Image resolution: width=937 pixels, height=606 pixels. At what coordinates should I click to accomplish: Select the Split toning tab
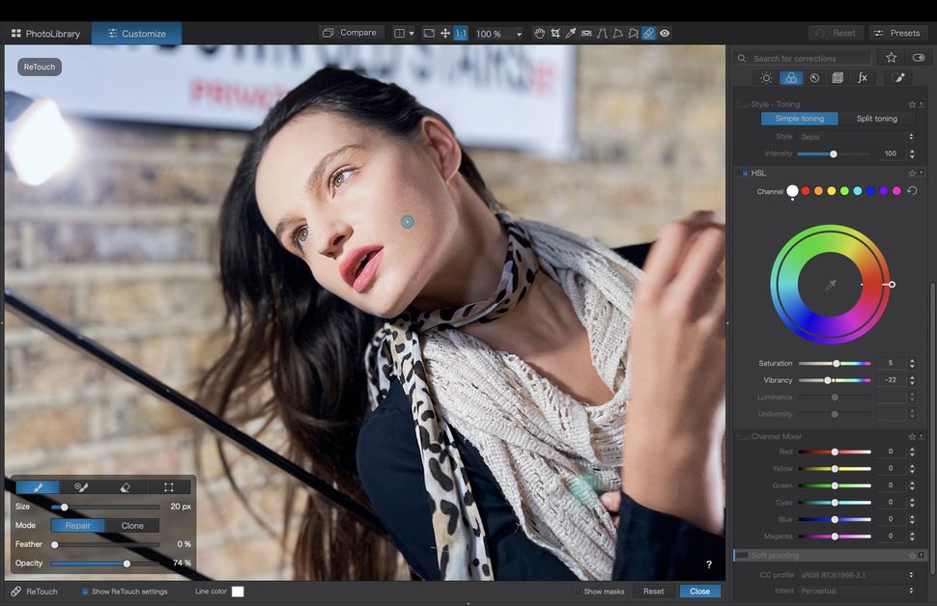coord(875,119)
